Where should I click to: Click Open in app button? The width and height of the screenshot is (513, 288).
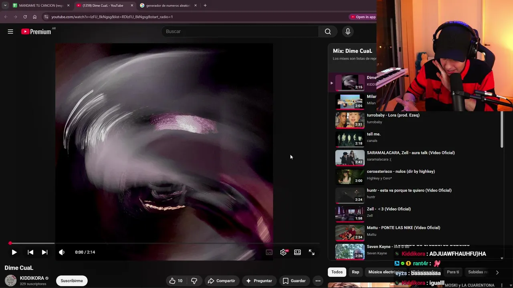coord(363,17)
